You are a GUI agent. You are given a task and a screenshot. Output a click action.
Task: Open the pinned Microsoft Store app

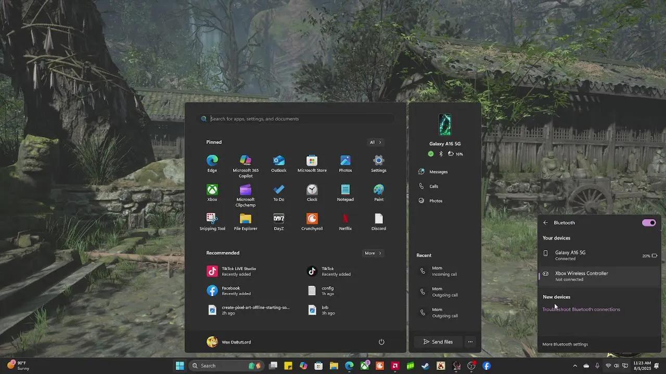pos(312,164)
